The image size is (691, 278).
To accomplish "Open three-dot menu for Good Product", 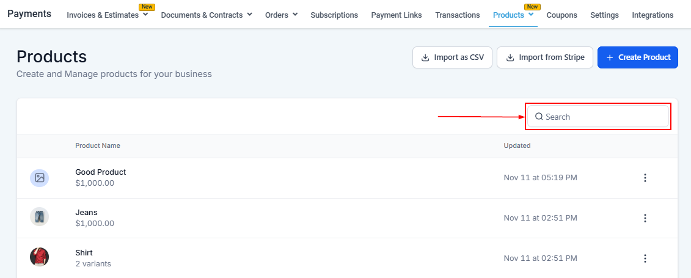I will [645, 178].
